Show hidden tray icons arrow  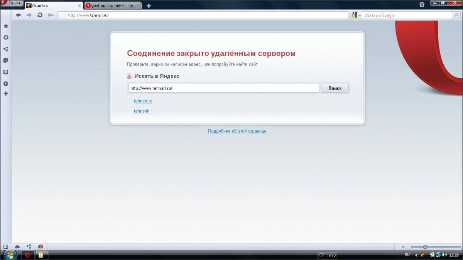(416, 255)
